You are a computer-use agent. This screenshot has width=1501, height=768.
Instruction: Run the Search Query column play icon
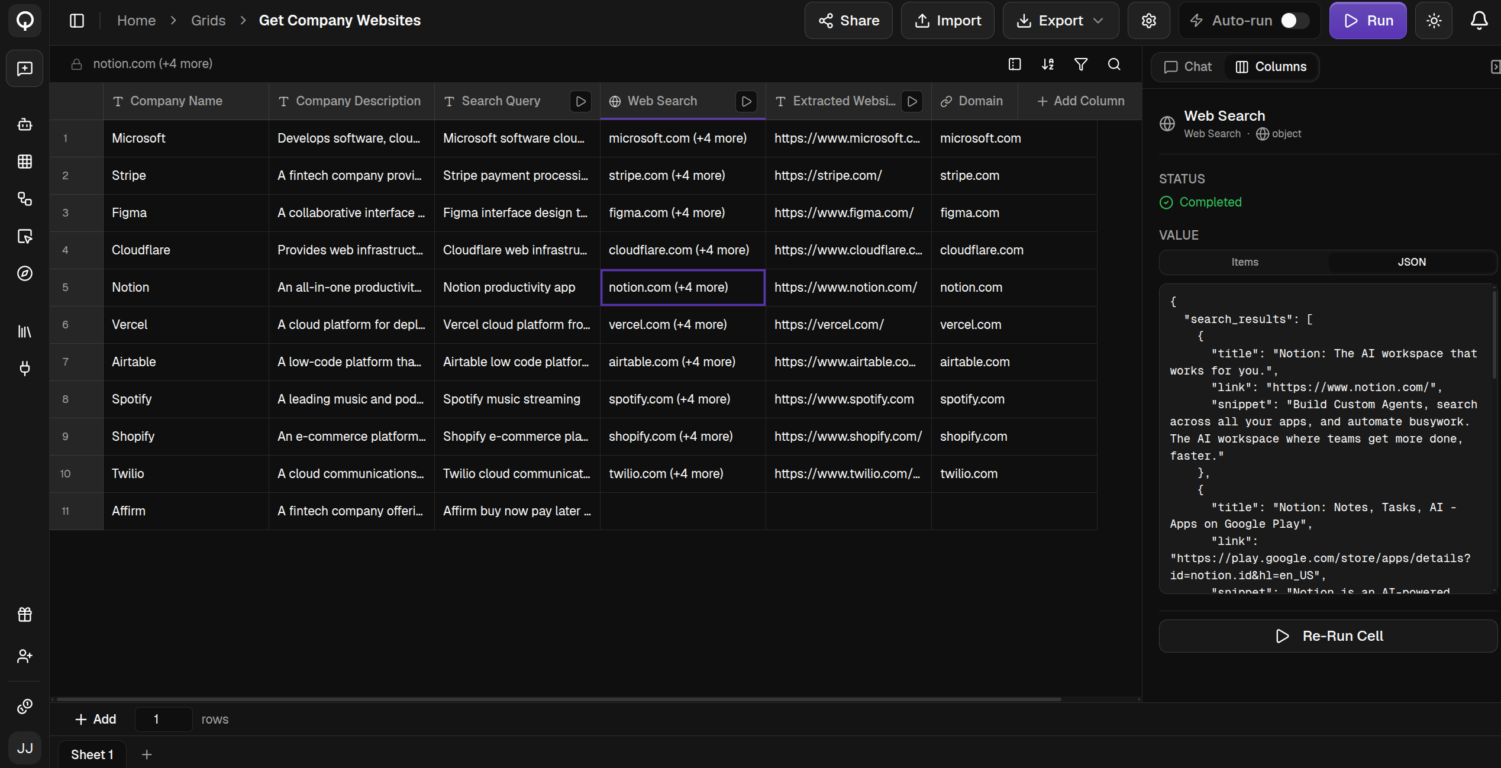click(581, 101)
